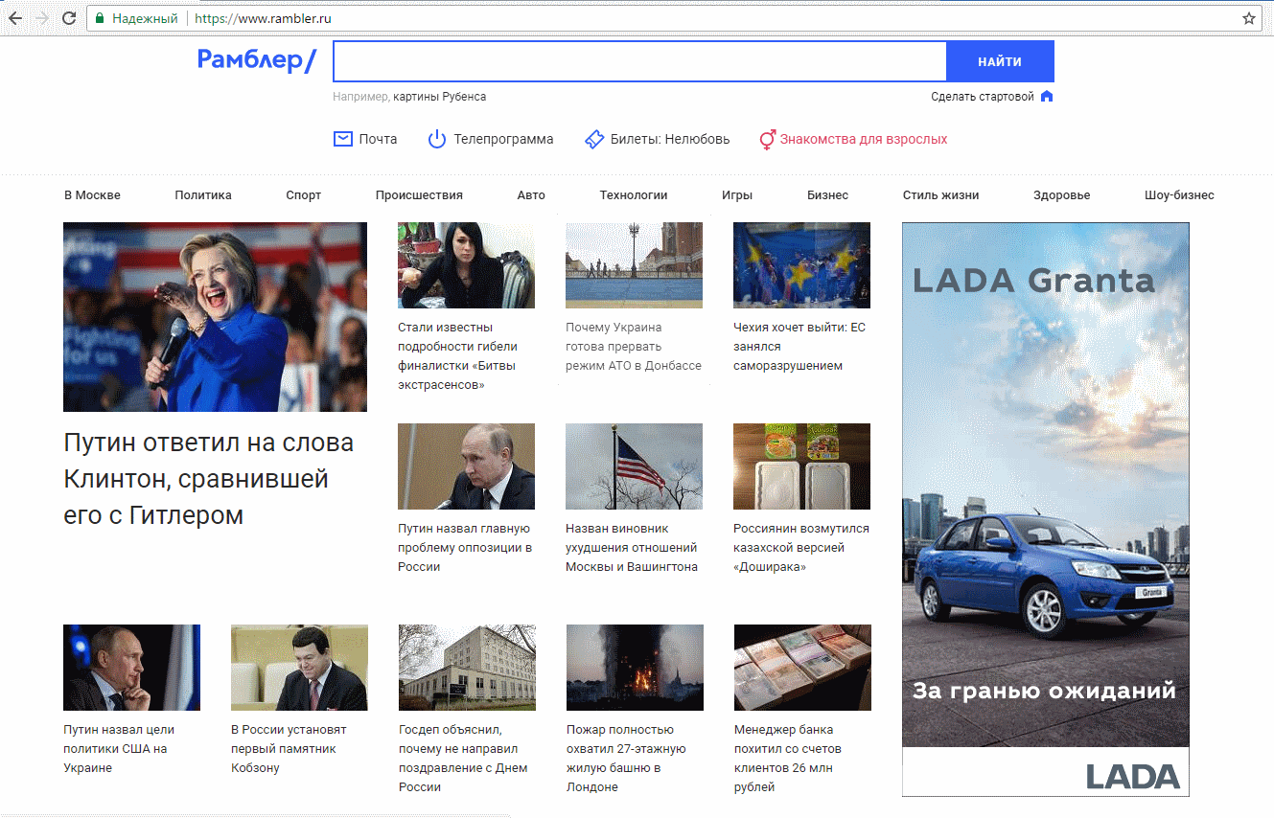Open Пожар полностью охватил 27-этажную башню
Image resolution: width=1274 pixels, height=818 pixels.
[x=626, y=759]
